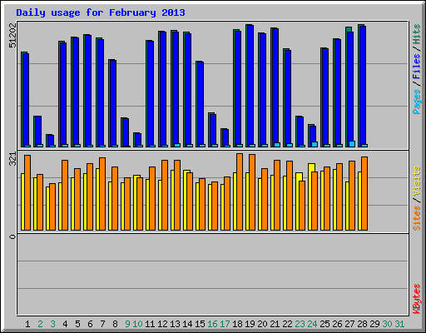Click day label '7' on the axis
426x333 pixels.
pyautogui.click(x=102, y=324)
